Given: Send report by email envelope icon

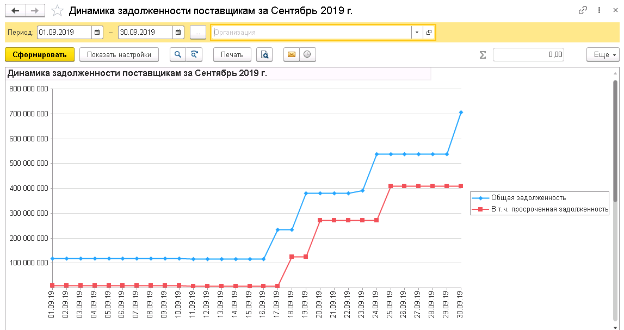Looking at the screenshot, I should pos(291,54).
